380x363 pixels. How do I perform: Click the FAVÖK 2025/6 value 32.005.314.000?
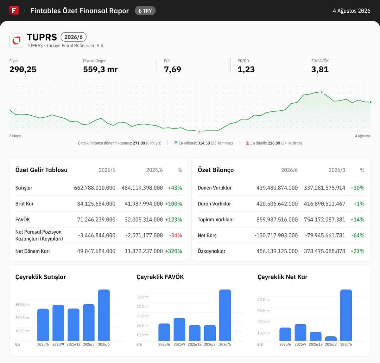coord(144,219)
